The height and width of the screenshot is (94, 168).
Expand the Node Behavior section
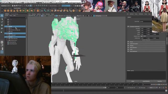(x=128, y=48)
